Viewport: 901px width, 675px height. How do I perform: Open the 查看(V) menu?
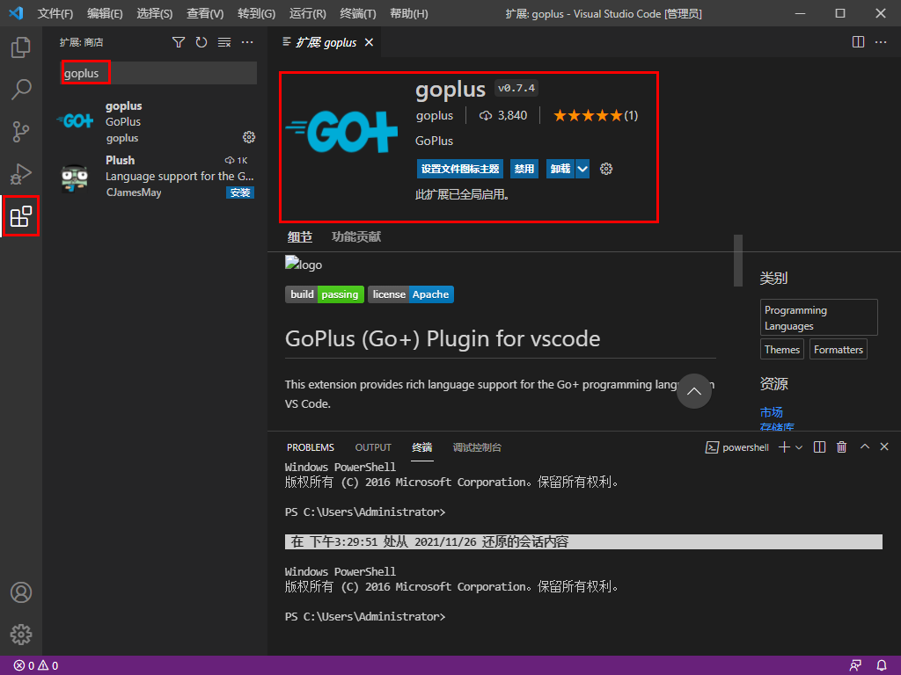(205, 13)
